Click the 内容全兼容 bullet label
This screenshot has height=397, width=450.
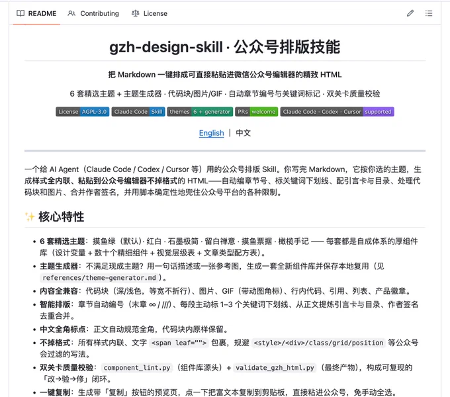[x=59, y=291]
